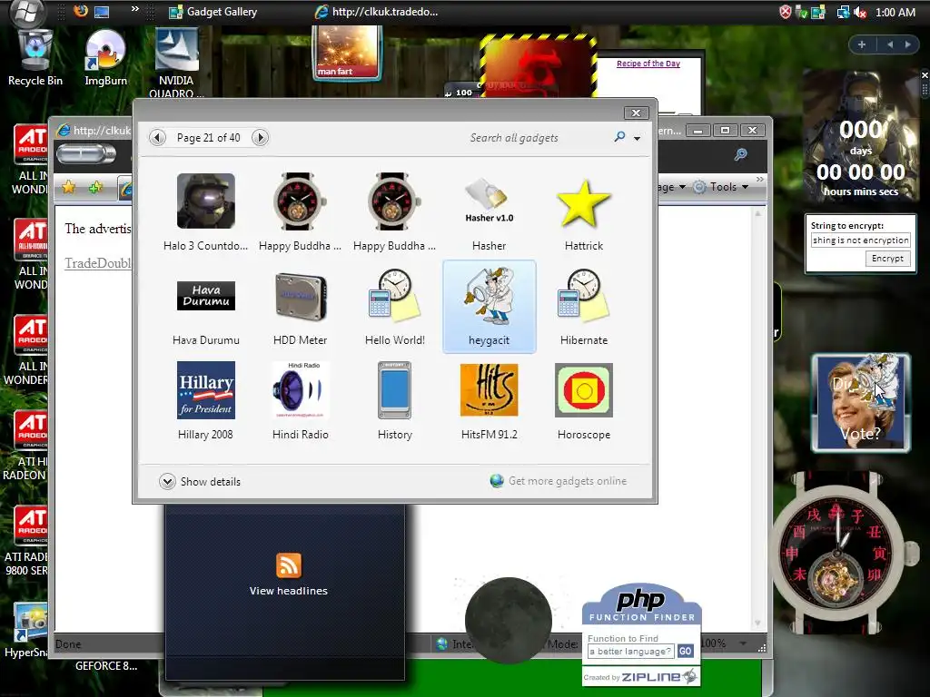Click the Internet Explorer search magnifier
930x697 pixels.
point(741,154)
